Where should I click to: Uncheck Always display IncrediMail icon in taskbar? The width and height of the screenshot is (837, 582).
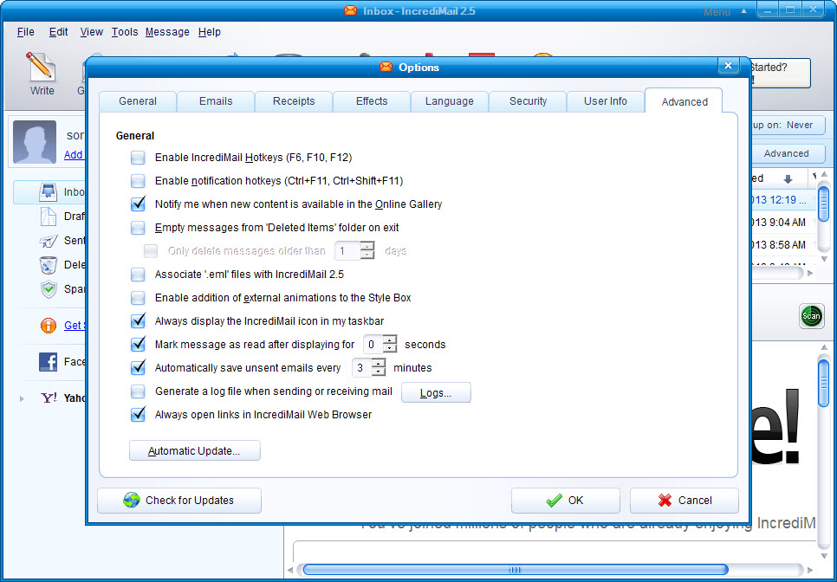tap(138, 321)
